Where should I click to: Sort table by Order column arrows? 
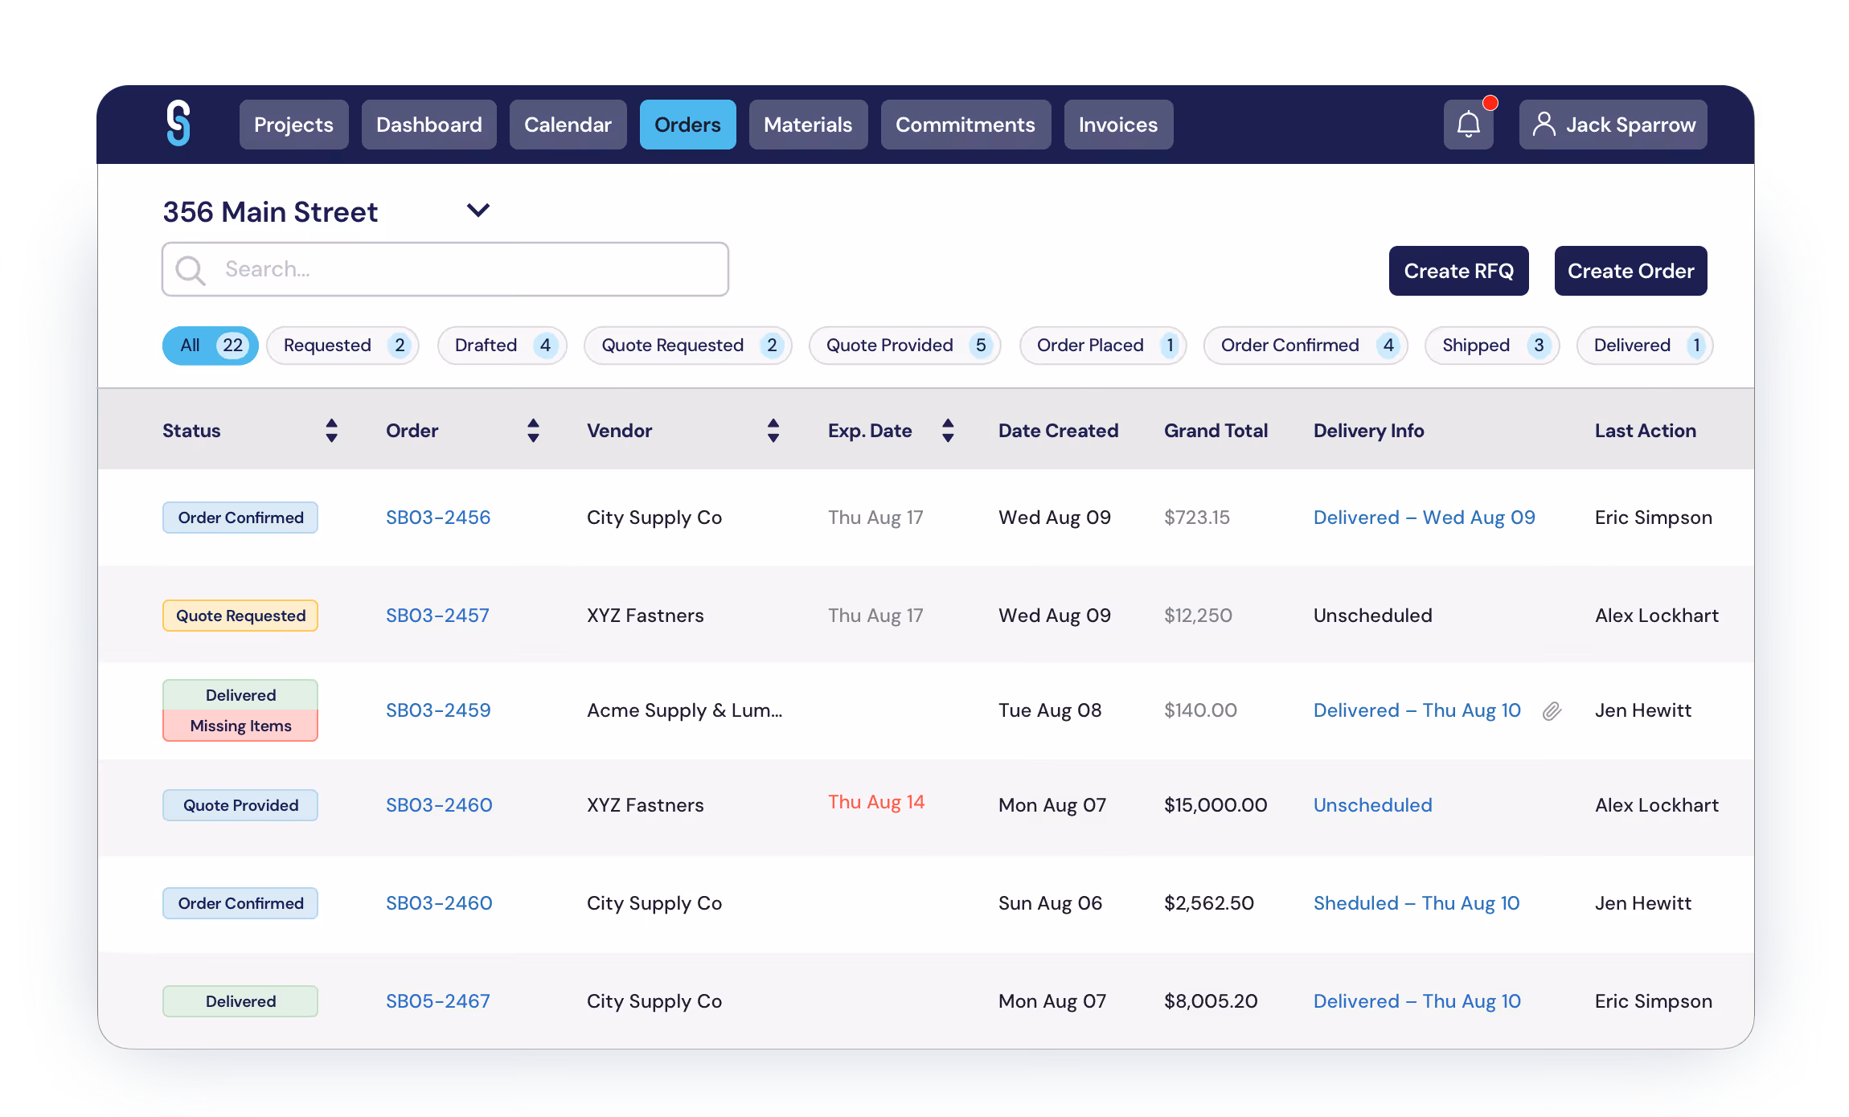coord(533,431)
